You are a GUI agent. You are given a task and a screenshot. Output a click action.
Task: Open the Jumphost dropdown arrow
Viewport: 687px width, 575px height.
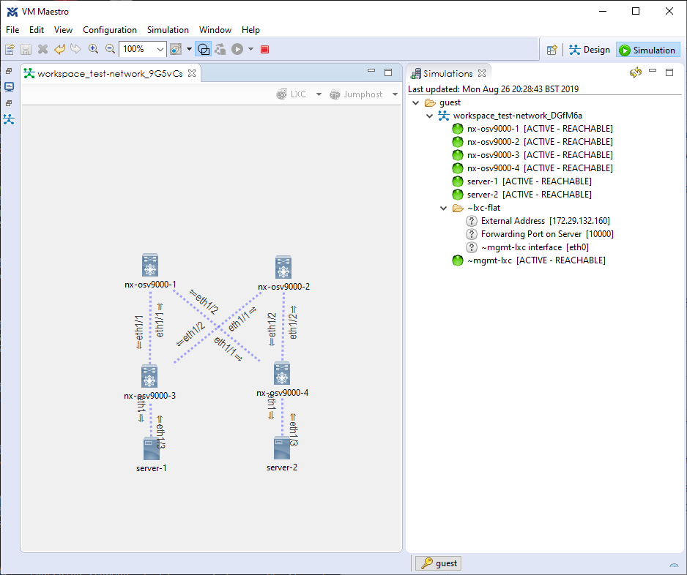click(396, 94)
